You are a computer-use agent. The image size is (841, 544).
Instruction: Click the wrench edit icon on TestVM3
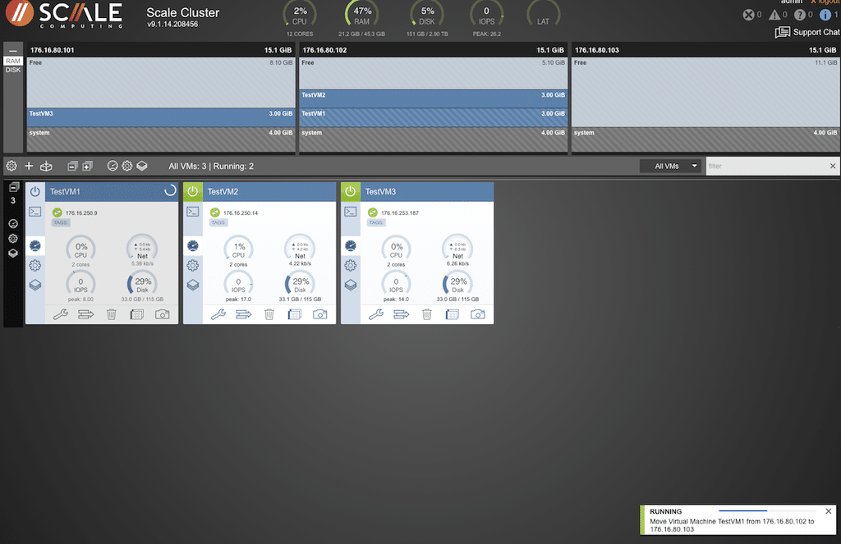coord(376,314)
